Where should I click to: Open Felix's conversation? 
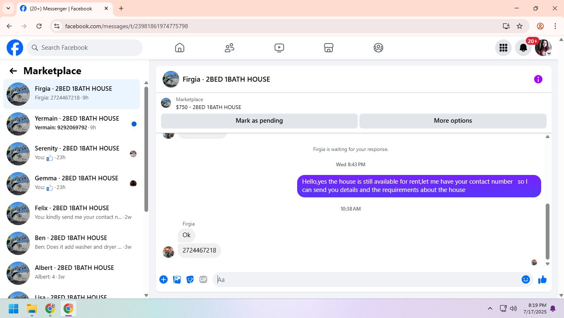tap(71, 214)
